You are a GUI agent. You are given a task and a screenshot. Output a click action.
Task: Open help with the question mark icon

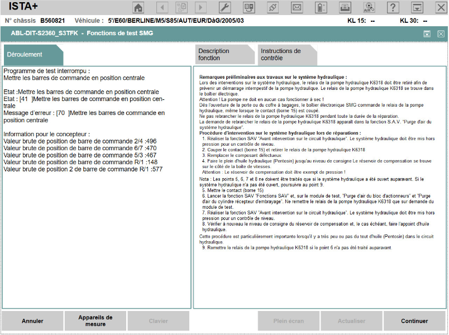pos(393,7)
